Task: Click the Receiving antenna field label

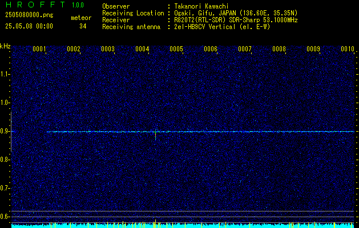Action: 131,27
